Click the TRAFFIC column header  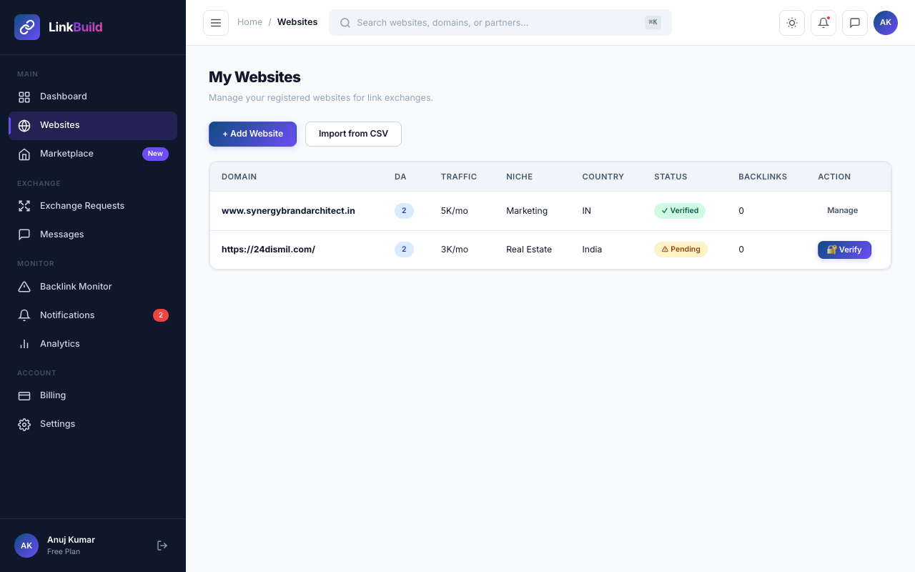point(459,177)
